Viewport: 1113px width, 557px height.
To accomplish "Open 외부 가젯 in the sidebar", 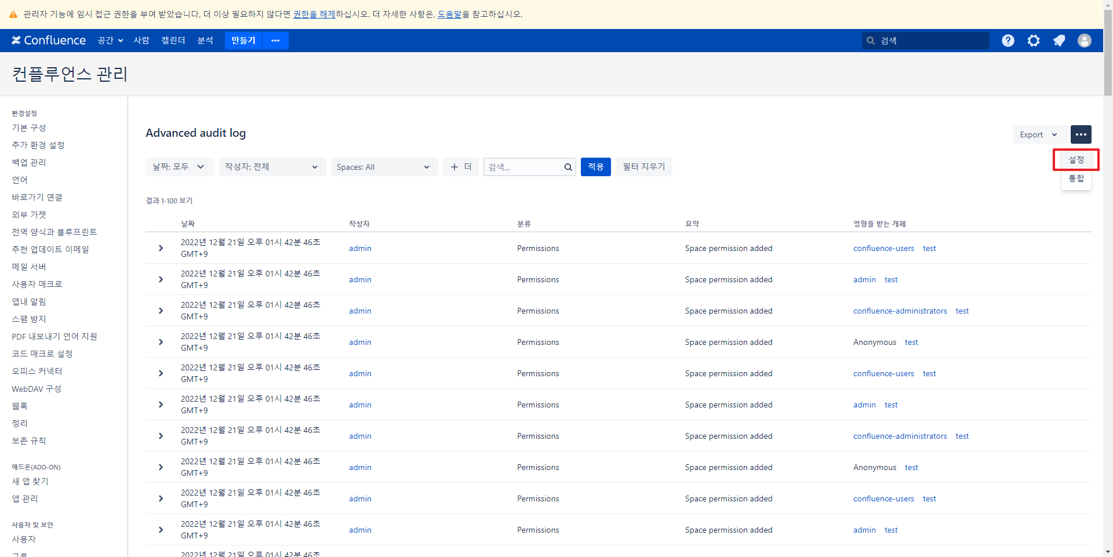I will pos(29,214).
